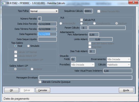The height and width of the screenshot is (102, 139).
Task: Click the Limite Adiant field
Action: [x=100, y=39]
